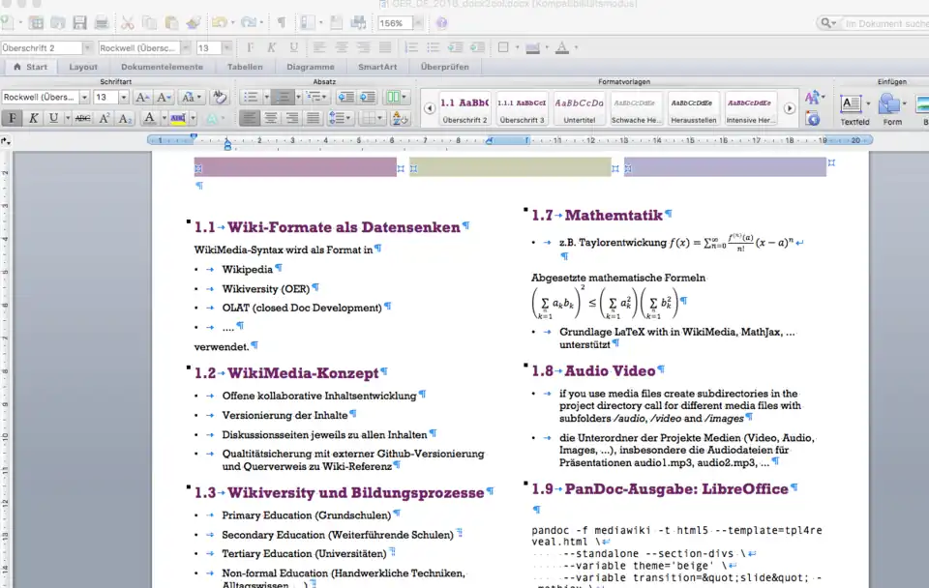The height and width of the screenshot is (588, 929).
Task: Click the Save floppy disk icon
Action: tap(80, 22)
